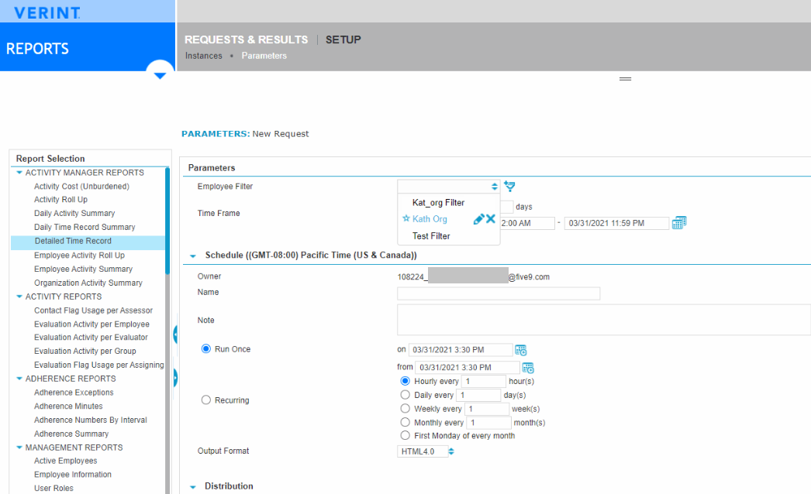Choose First Monday of every month

(x=405, y=436)
